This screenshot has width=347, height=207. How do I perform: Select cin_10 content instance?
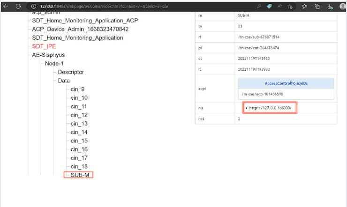[x=79, y=98]
